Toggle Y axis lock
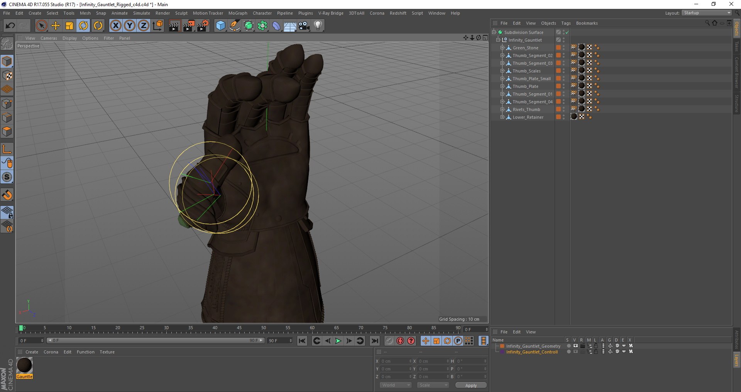 coord(130,26)
